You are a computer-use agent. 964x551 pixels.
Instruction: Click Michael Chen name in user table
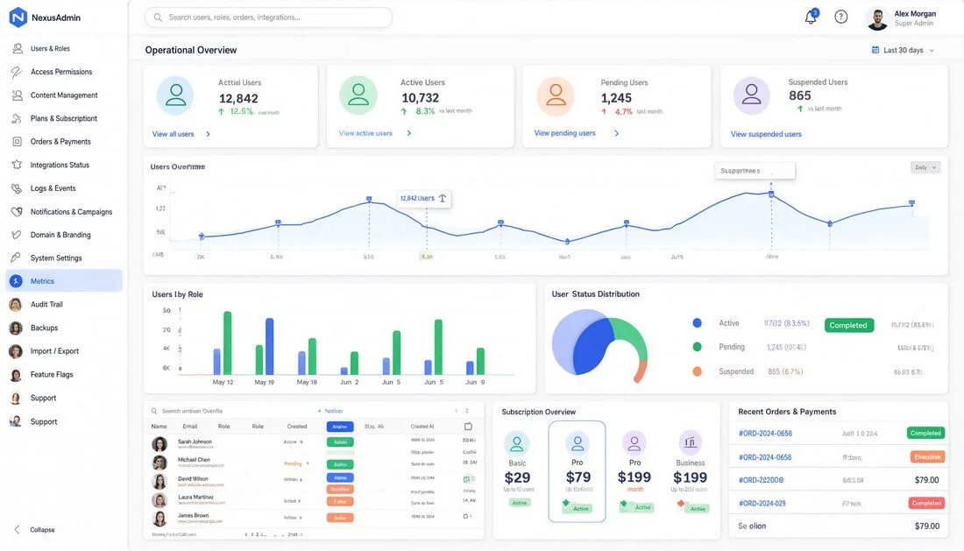coord(194,460)
